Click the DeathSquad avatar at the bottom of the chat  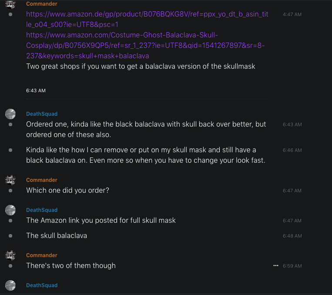pyautogui.click(x=10, y=285)
